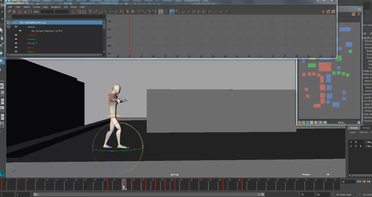This screenshot has height=197, width=372.
Task: Center the graph view on current time
Action: pos(84,11)
